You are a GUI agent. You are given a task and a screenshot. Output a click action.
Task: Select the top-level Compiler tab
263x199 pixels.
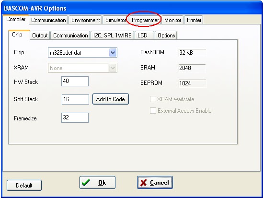click(x=16, y=19)
